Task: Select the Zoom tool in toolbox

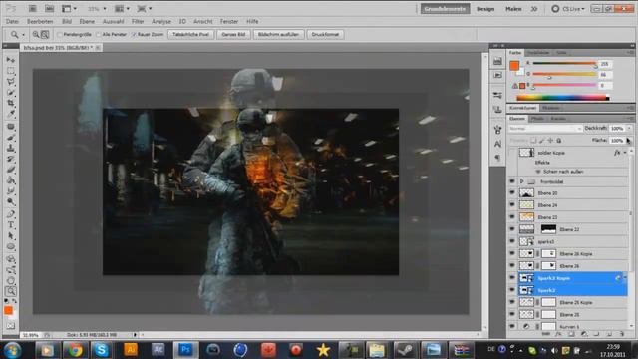Action: pyautogui.click(x=11, y=291)
